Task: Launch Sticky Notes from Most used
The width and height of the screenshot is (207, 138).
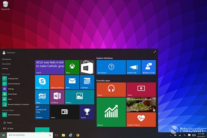Action: [10, 94]
